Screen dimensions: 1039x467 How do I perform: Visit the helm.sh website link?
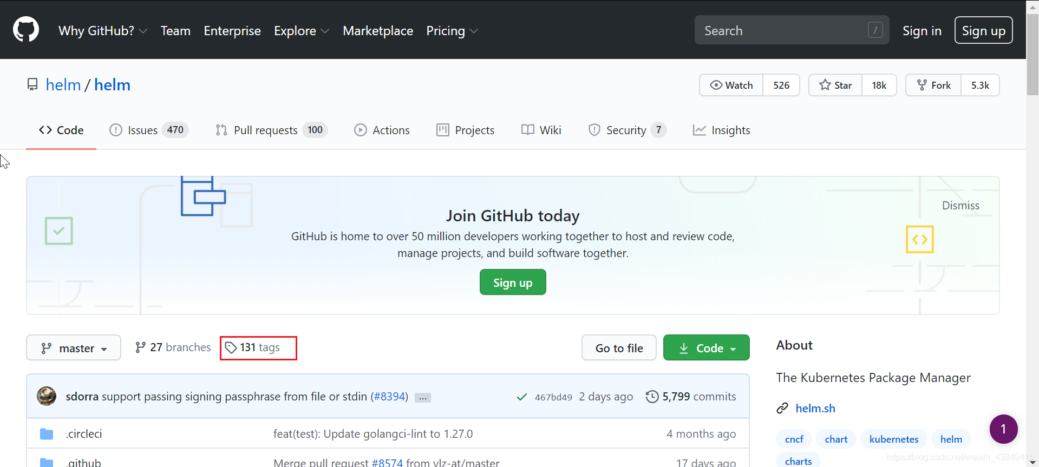(x=815, y=409)
